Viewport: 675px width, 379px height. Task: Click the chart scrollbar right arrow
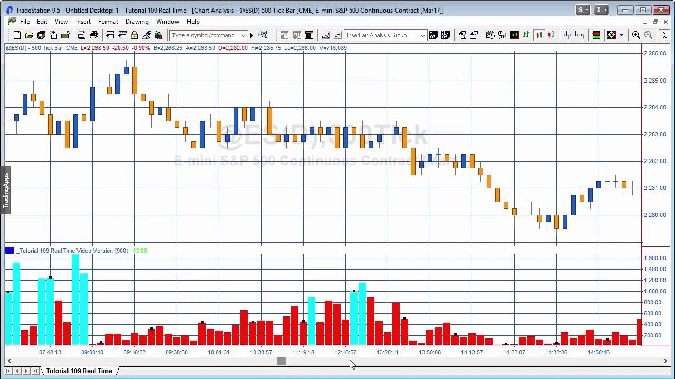pyautogui.click(x=665, y=361)
